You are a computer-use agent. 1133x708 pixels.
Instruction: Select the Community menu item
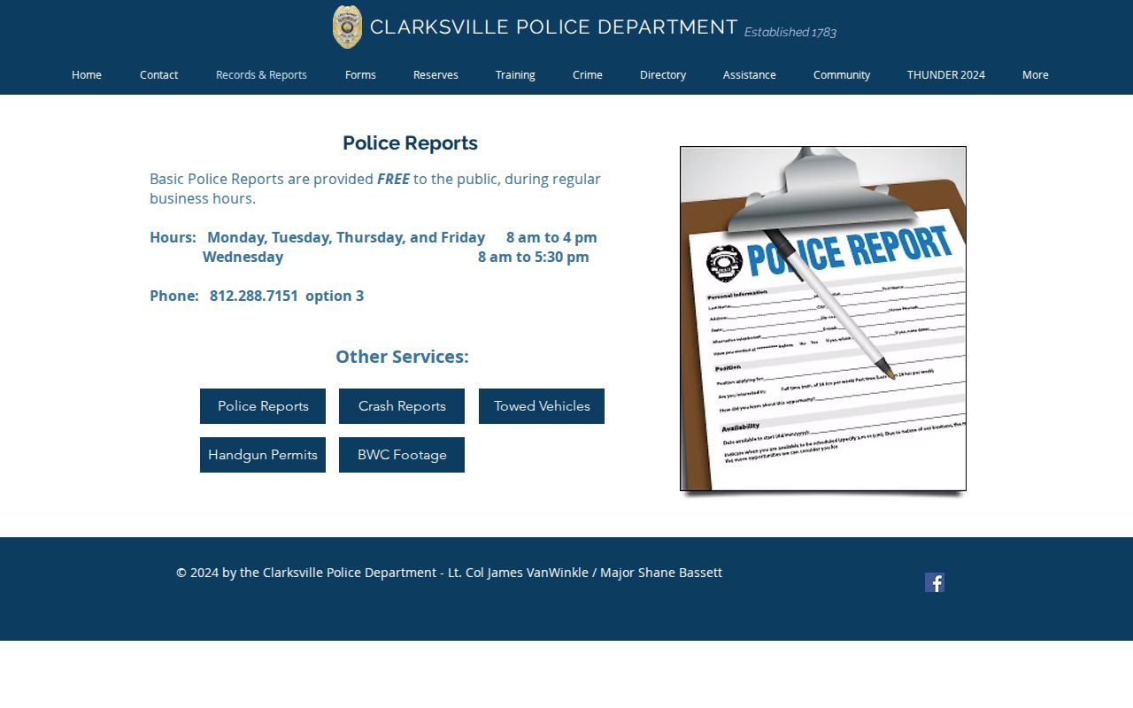[842, 74]
